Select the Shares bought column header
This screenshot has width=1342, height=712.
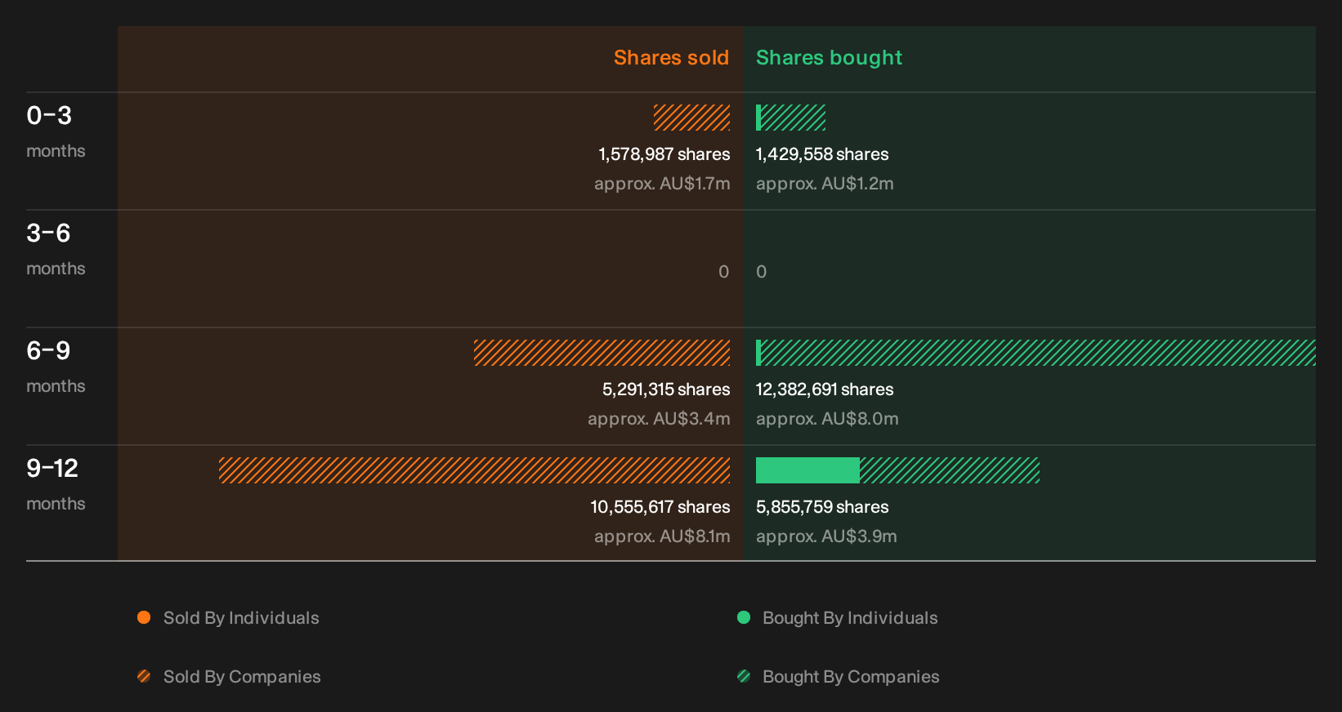(x=829, y=58)
